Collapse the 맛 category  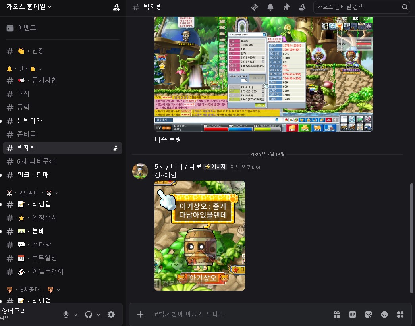pos(24,69)
